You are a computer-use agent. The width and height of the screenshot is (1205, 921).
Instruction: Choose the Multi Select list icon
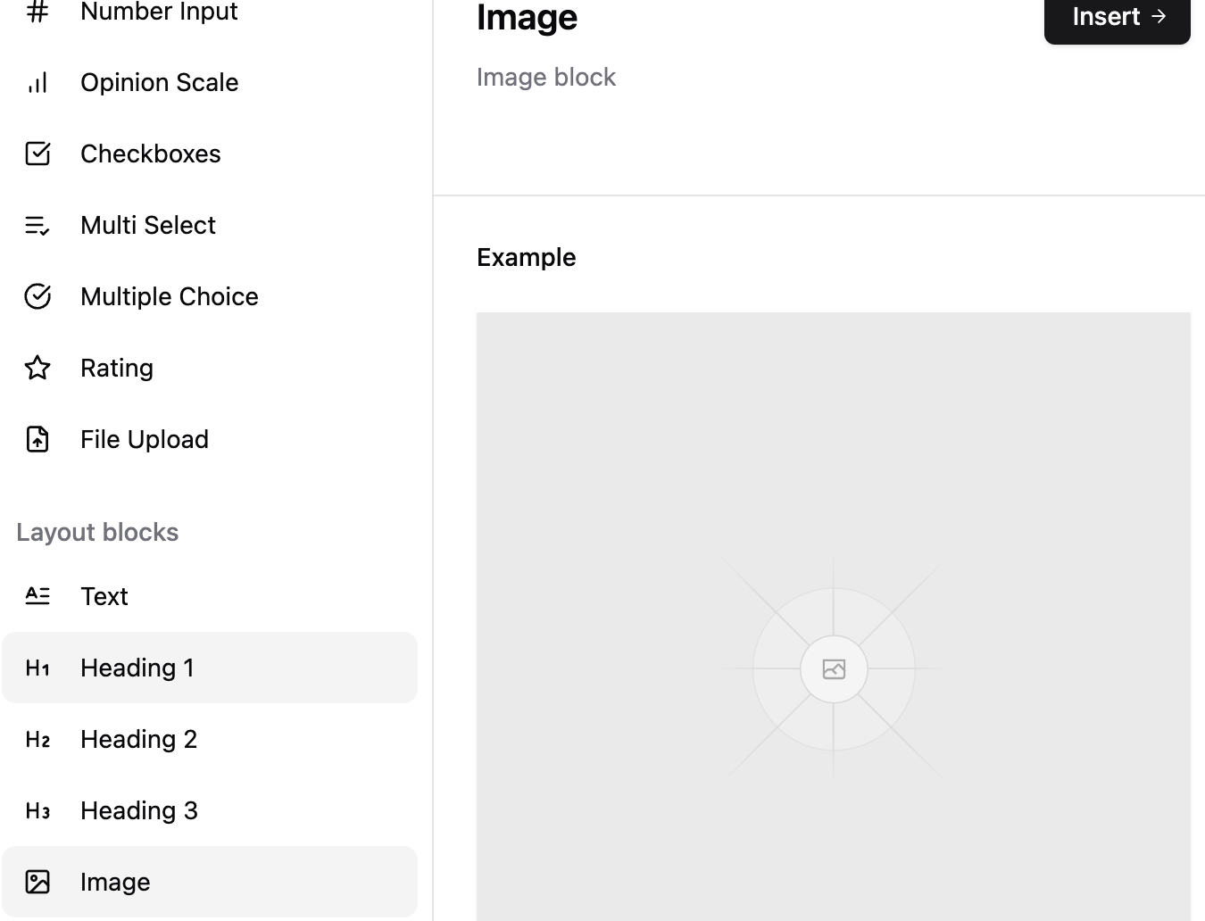(37, 225)
